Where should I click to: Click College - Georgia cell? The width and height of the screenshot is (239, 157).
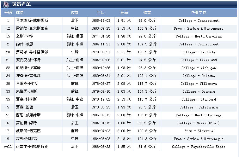pos(199,91)
